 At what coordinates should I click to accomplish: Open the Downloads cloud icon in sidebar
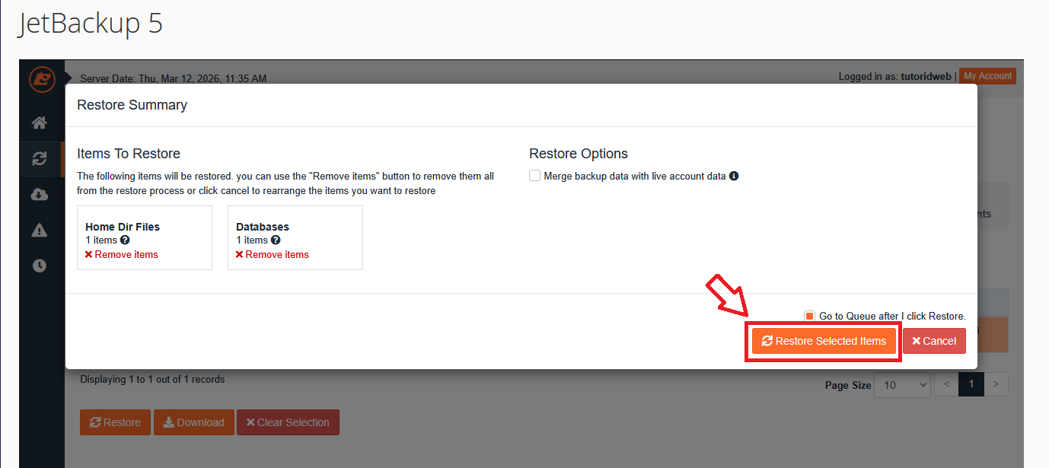pos(40,194)
